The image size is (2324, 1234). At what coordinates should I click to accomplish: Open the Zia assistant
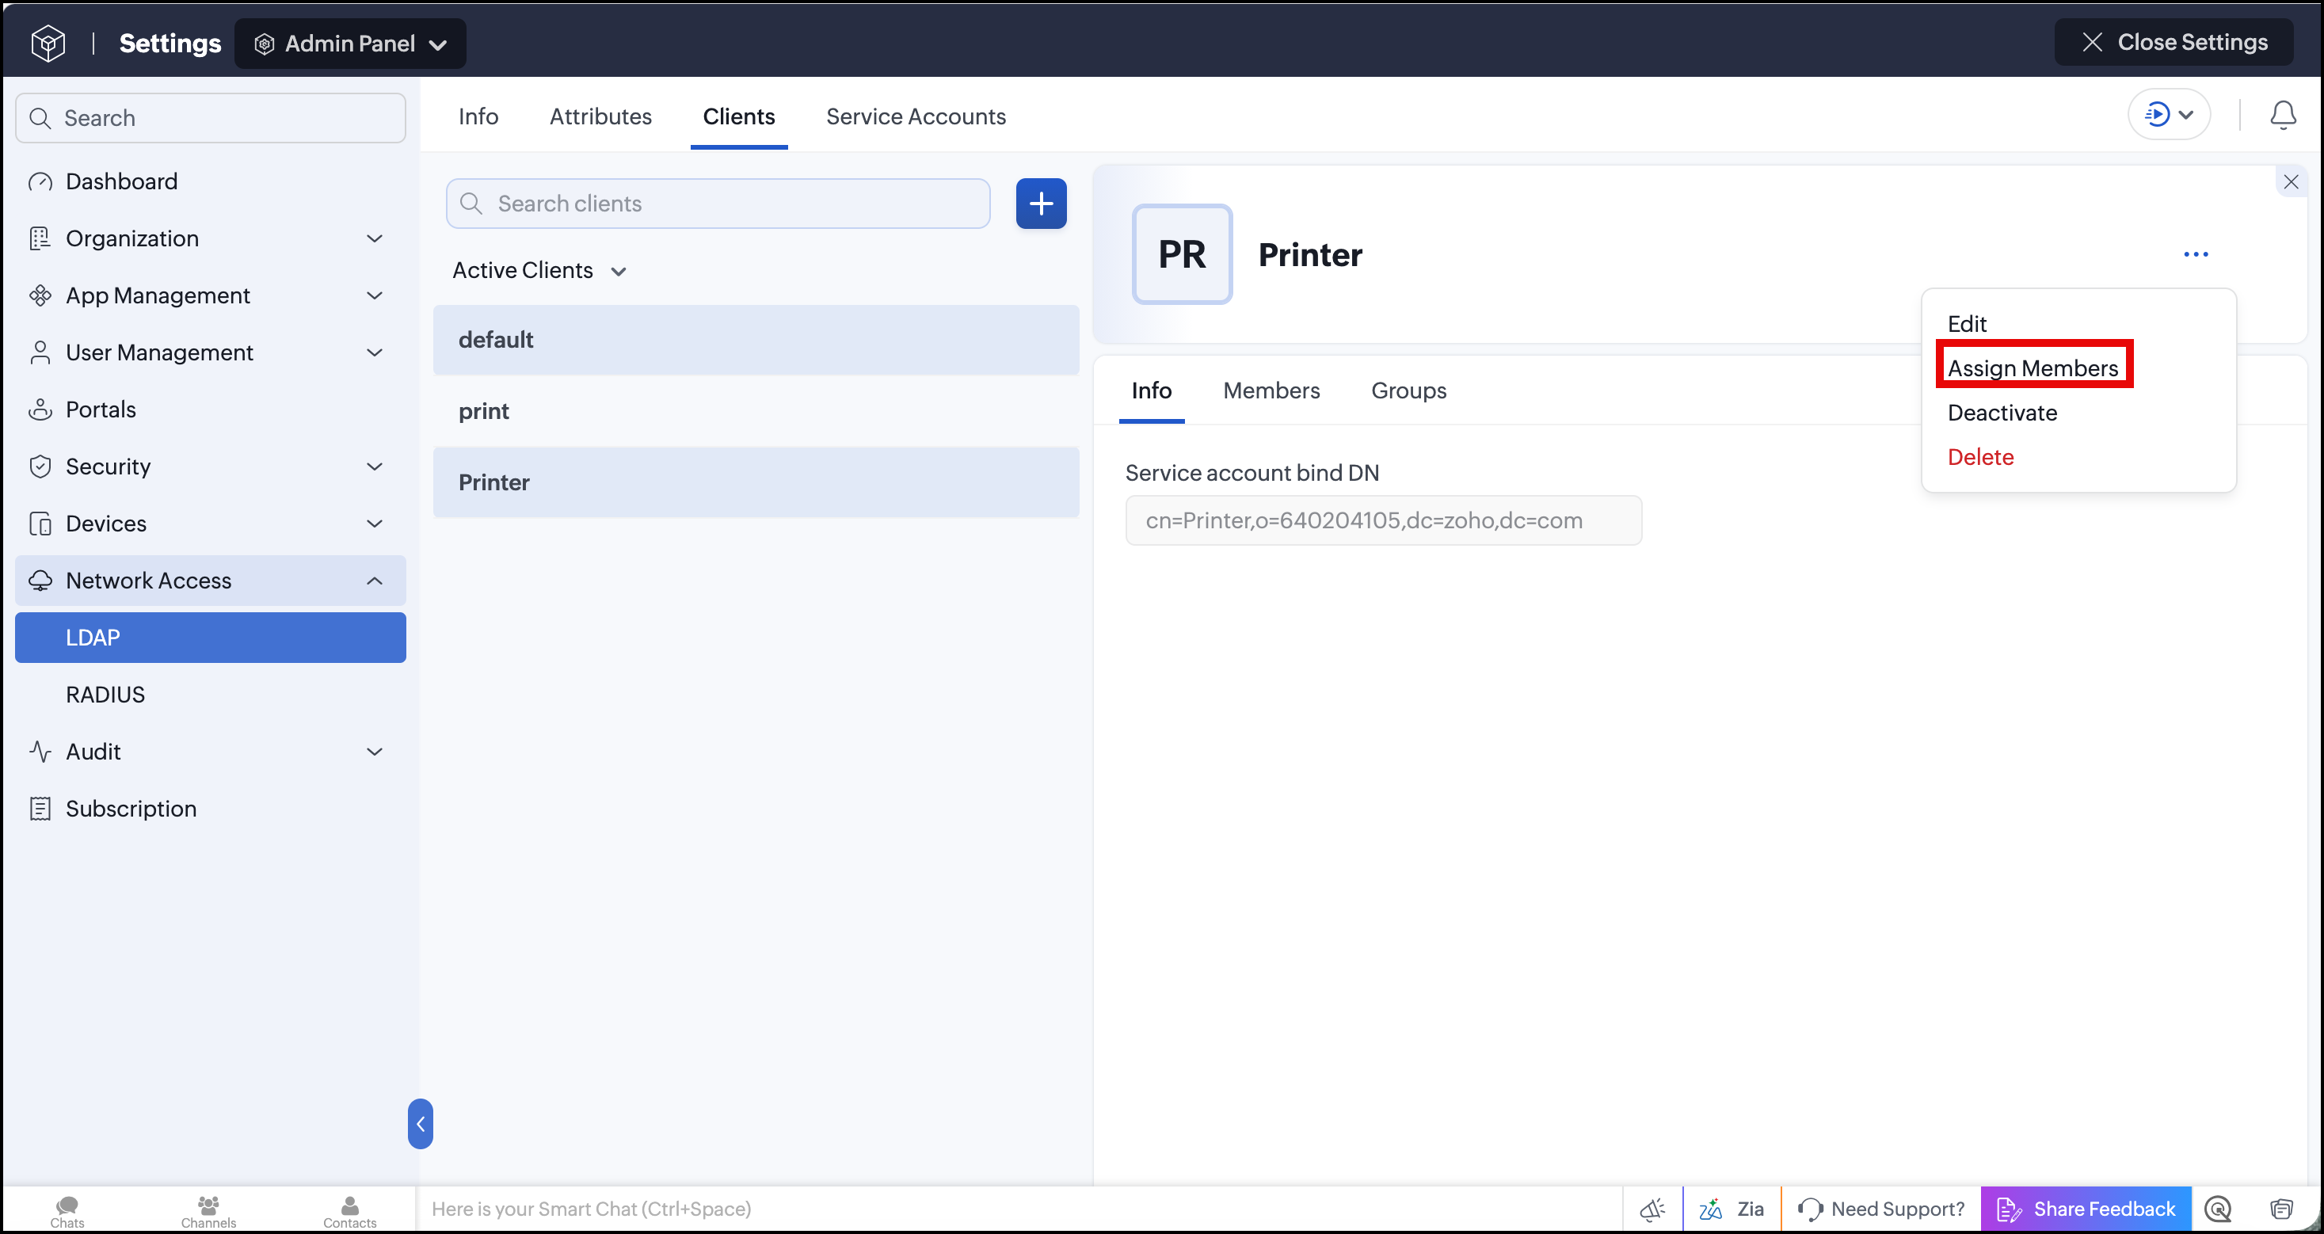pyautogui.click(x=1732, y=1209)
